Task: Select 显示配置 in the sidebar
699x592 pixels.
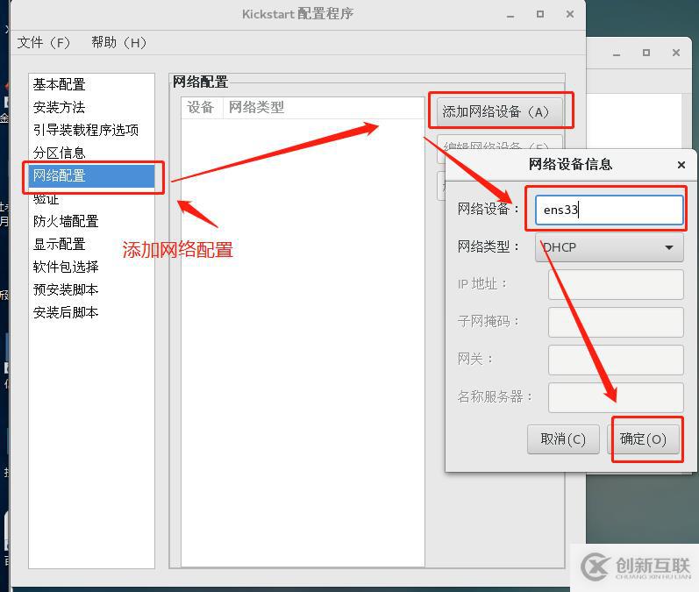Action: click(x=92, y=245)
